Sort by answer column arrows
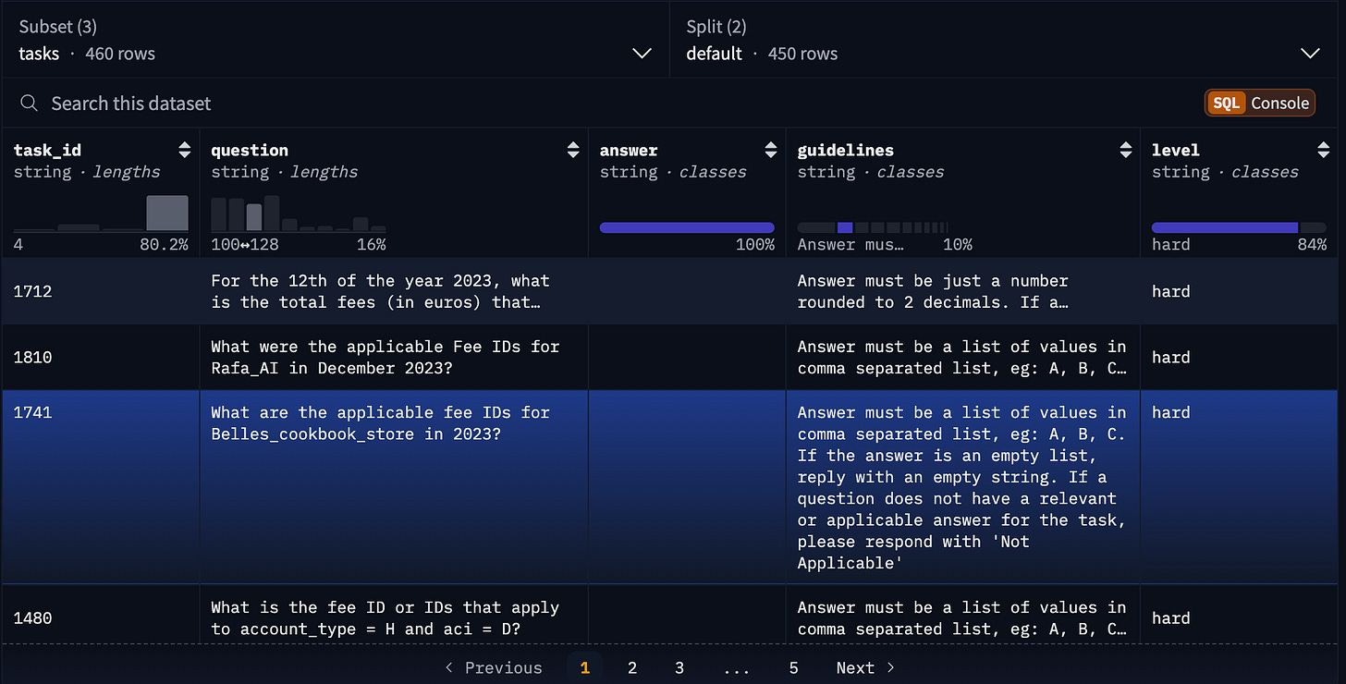 click(770, 150)
